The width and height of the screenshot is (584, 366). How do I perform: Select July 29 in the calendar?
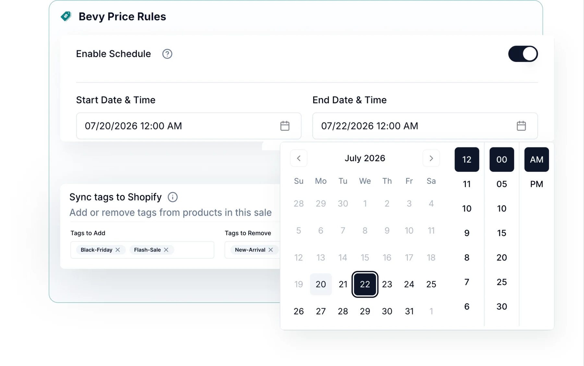point(365,311)
